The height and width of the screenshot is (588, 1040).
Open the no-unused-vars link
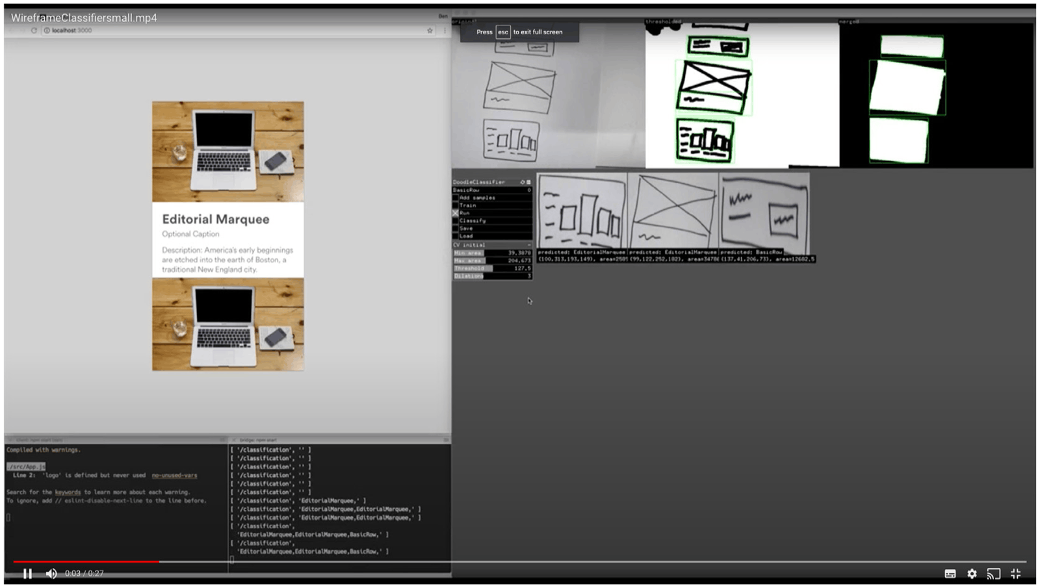pyautogui.click(x=174, y=476)
